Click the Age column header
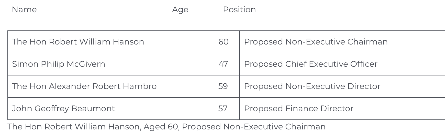This screenshot has height=133, width=448. (180, 10)
